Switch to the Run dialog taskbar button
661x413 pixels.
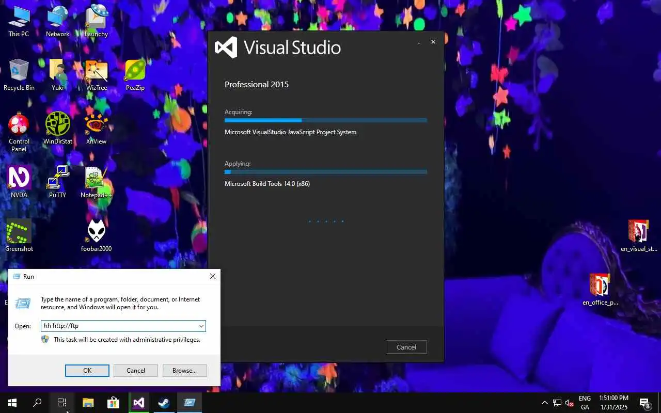click(x=189, y=403)
